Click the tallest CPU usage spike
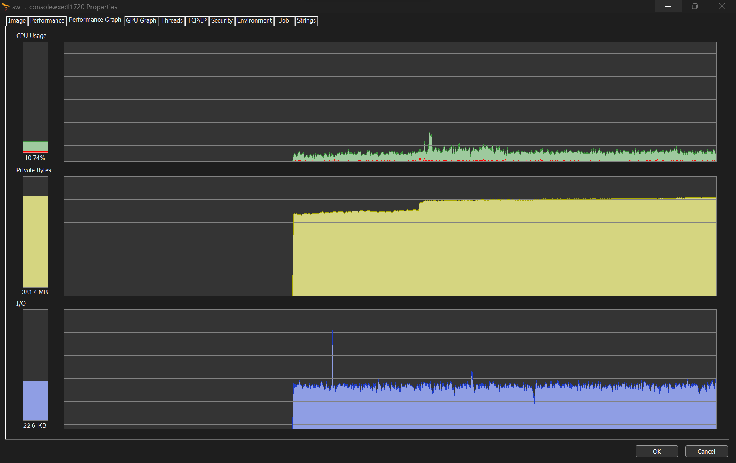The height and width of the screenshot is (463, 736). pyautogui.click(x=430, y=138)
